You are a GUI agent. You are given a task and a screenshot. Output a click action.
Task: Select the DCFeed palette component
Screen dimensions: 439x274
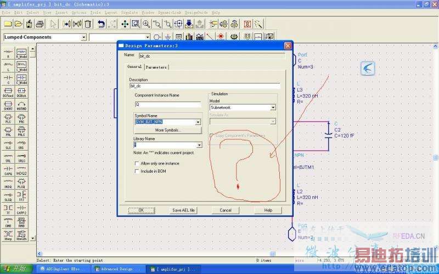point(8,92)
